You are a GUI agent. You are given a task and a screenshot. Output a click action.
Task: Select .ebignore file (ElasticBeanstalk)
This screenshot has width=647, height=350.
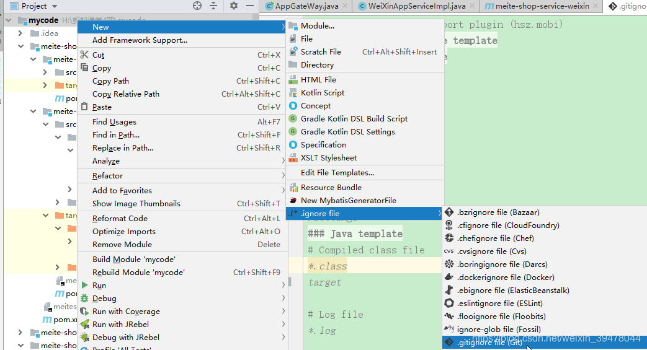pos(544,291)
